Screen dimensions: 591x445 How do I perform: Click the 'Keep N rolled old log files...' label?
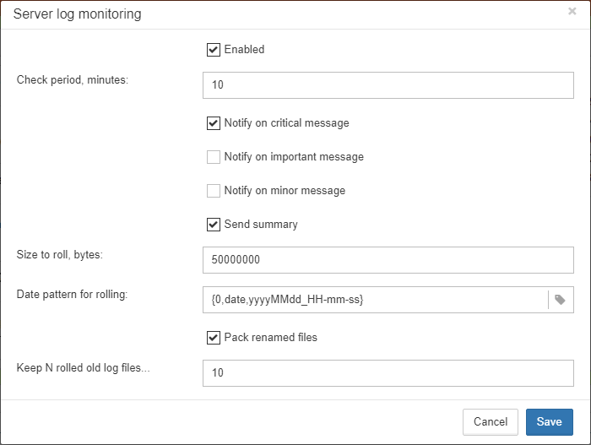point(83,367)
